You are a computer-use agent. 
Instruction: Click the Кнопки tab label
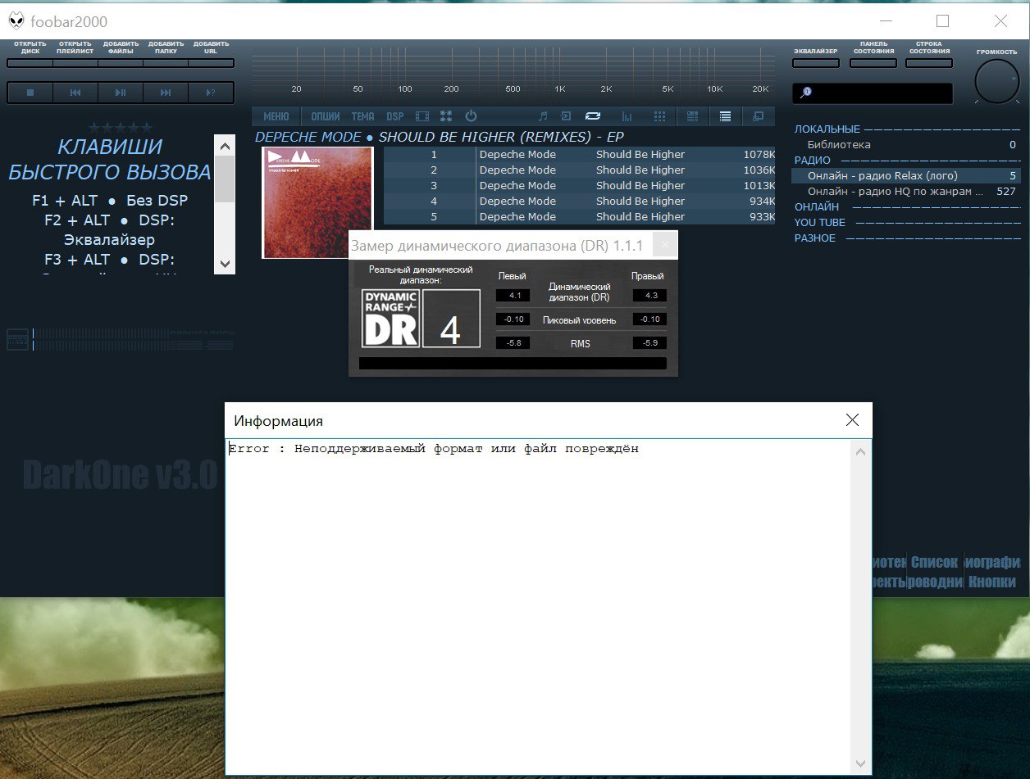[991, 582]
